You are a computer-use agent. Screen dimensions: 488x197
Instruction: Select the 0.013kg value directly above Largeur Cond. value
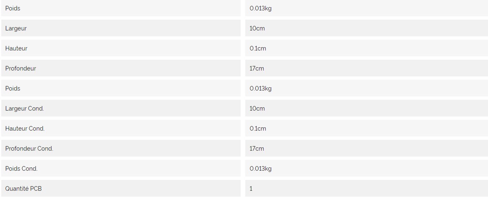point(261,88)
